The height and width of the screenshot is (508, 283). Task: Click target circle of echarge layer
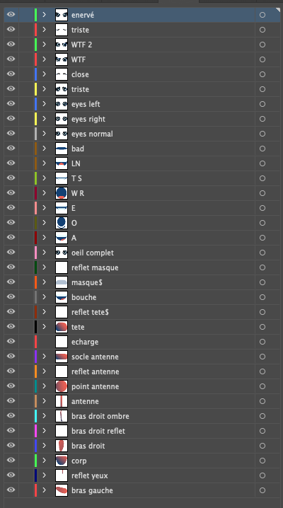(x=262, y=342)
